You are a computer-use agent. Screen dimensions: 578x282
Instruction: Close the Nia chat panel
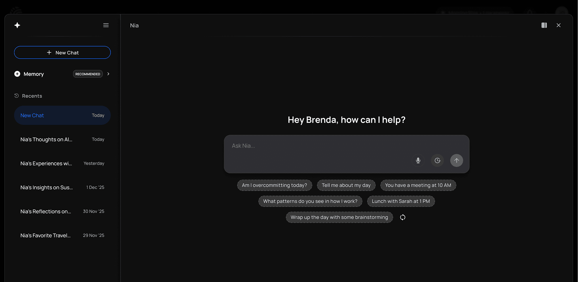coord(558,25)
